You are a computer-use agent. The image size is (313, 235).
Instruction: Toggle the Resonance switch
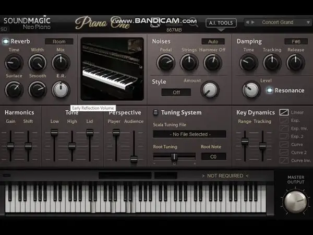click(x=270, y=90)
